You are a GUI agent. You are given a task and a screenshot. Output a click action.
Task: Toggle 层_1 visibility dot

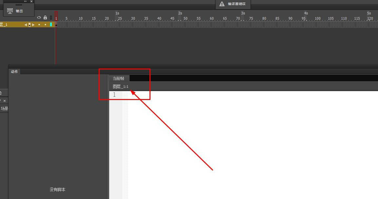pyautogui.click(x=39, y=25)
